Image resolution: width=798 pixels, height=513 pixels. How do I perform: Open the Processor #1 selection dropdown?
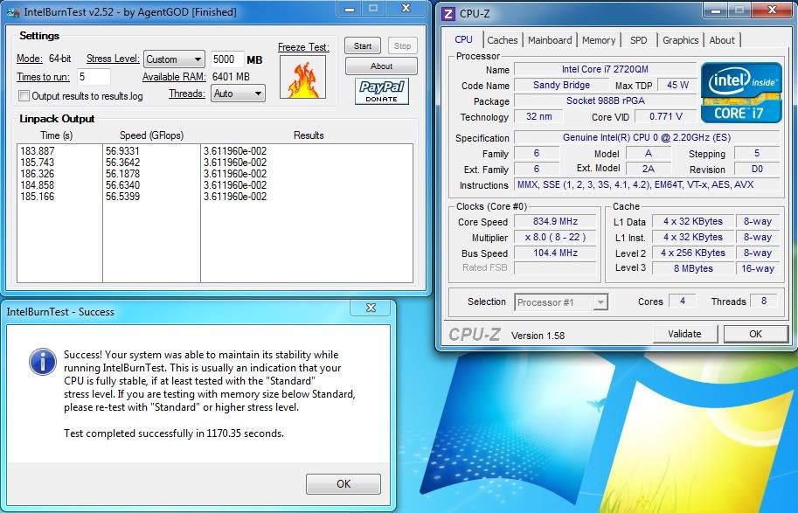coord(561,302)
